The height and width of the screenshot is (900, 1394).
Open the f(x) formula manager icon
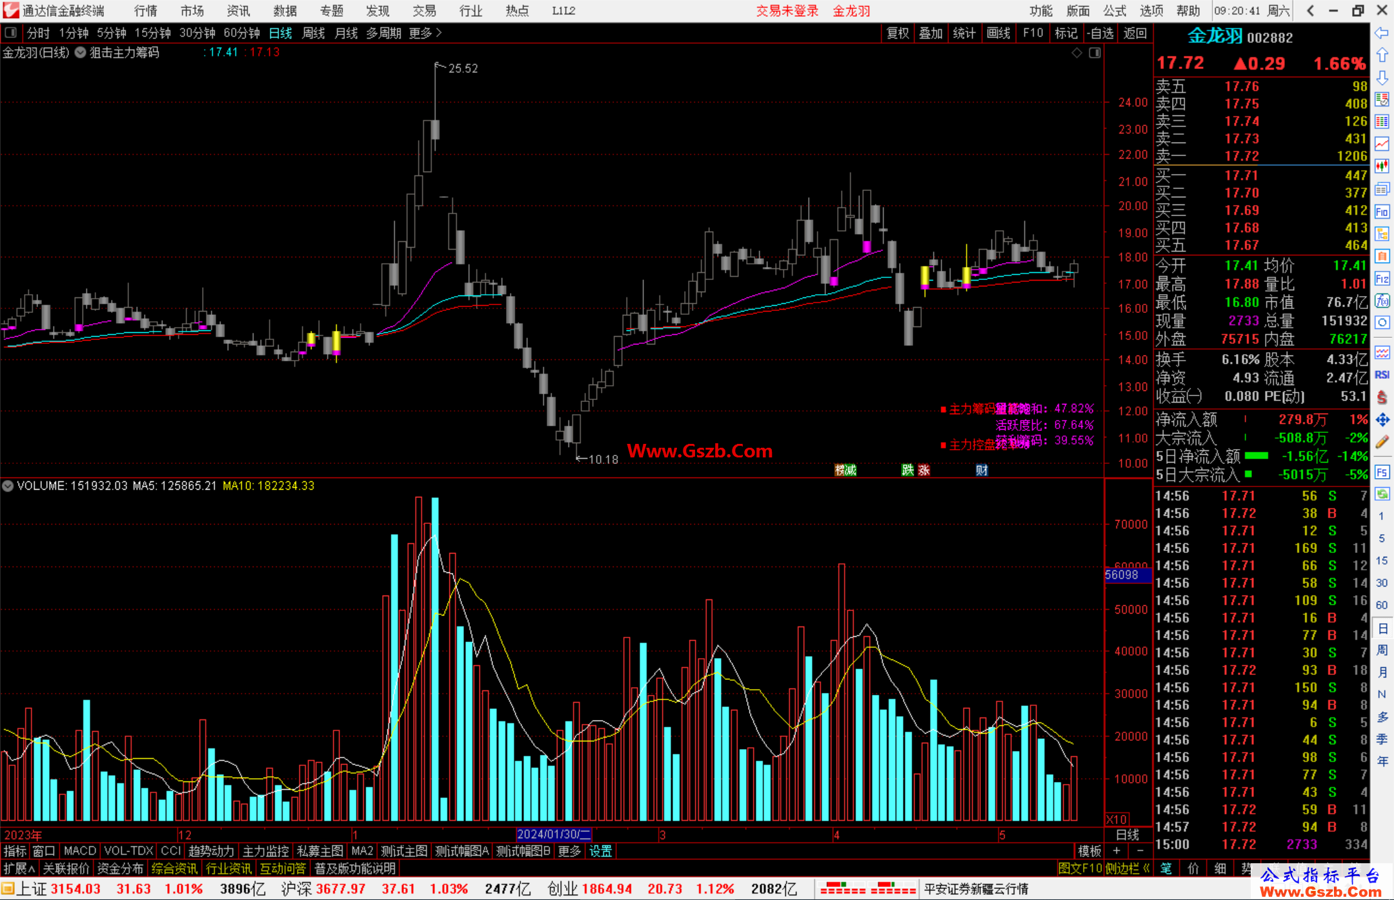click(1382, 301)
